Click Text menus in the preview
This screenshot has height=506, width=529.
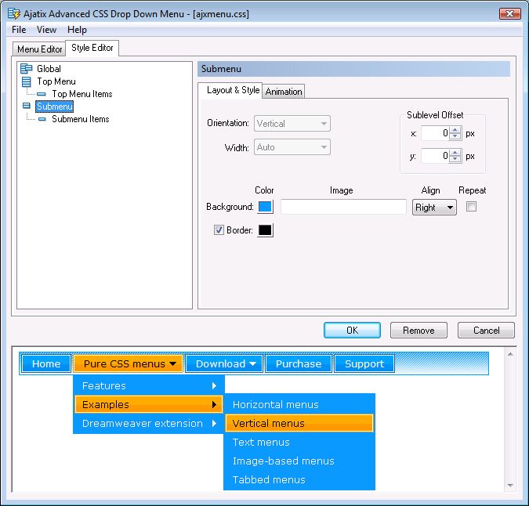click(x=299, y=442)
